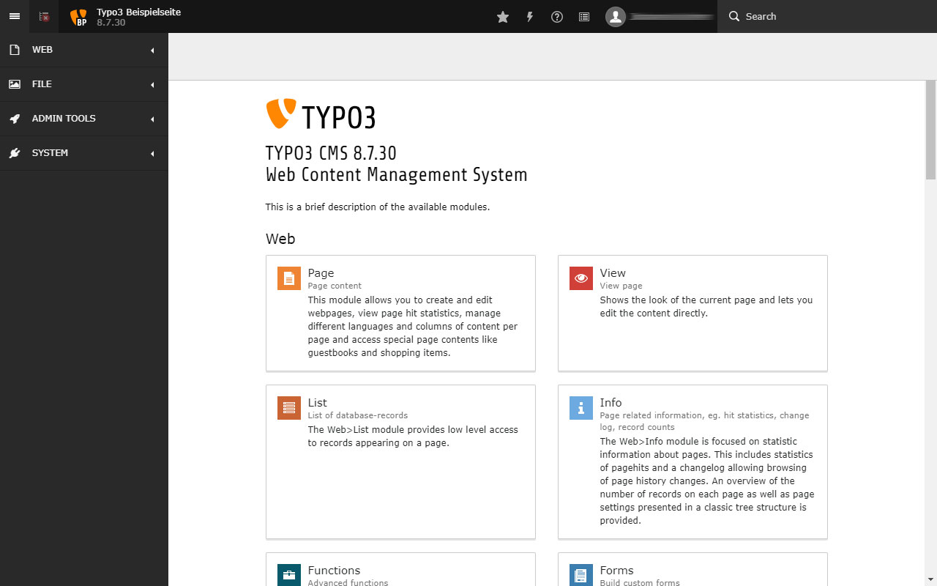Click the search magnifier icon

pyautogui.click(x=734, y=16)
